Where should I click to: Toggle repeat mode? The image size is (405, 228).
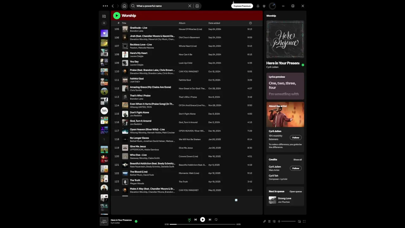tap(216, 219)
